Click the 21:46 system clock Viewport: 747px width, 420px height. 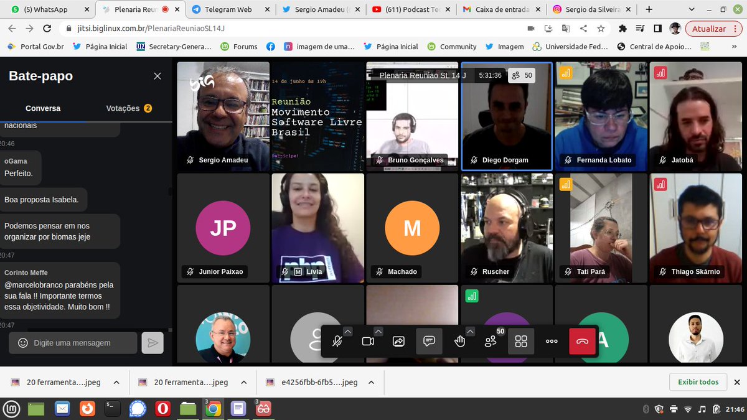[x=735, y=409]
